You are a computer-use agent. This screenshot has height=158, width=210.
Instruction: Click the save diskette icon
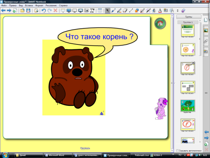coord(28,11)
